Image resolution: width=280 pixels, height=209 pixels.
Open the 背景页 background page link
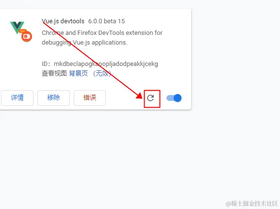pos(79,73)
